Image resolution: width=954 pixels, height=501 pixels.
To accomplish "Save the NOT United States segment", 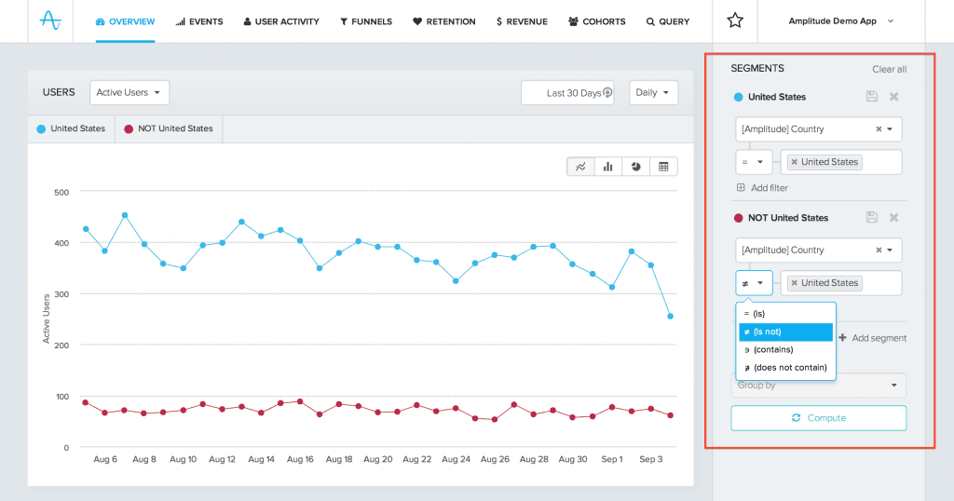I will click(x=872, y=218).
